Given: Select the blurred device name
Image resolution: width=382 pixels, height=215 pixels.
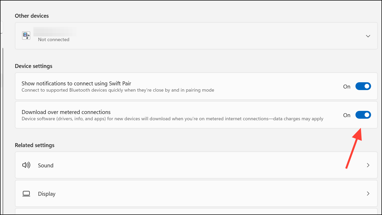Looking at the screenshot, I should (55, 32).
